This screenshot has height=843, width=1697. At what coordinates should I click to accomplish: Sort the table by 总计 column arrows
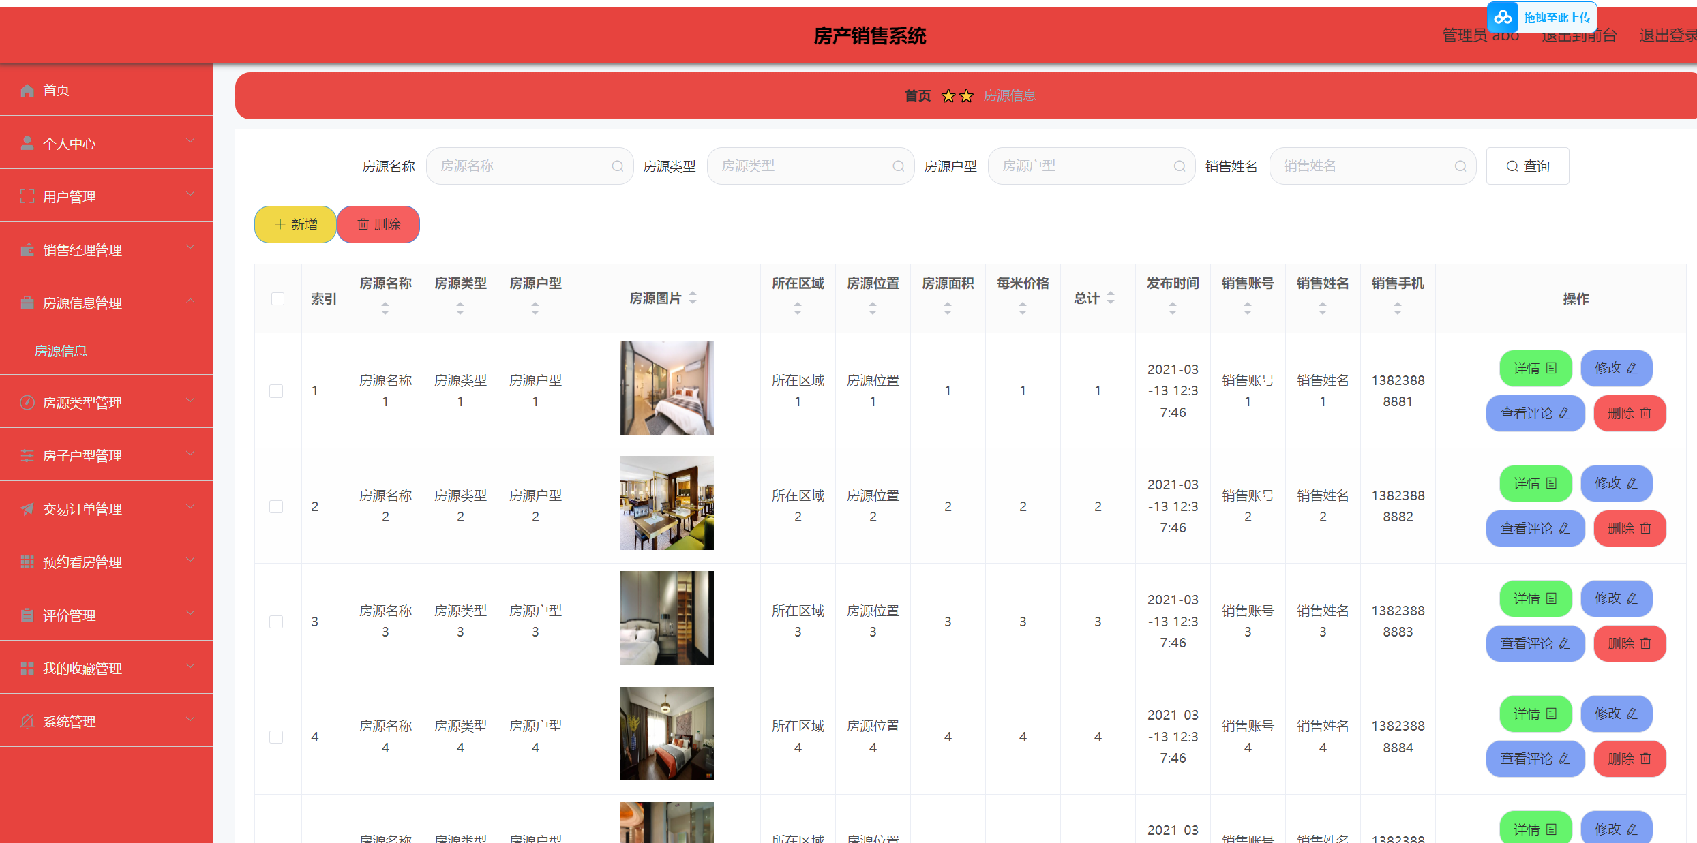point(1110,298)
